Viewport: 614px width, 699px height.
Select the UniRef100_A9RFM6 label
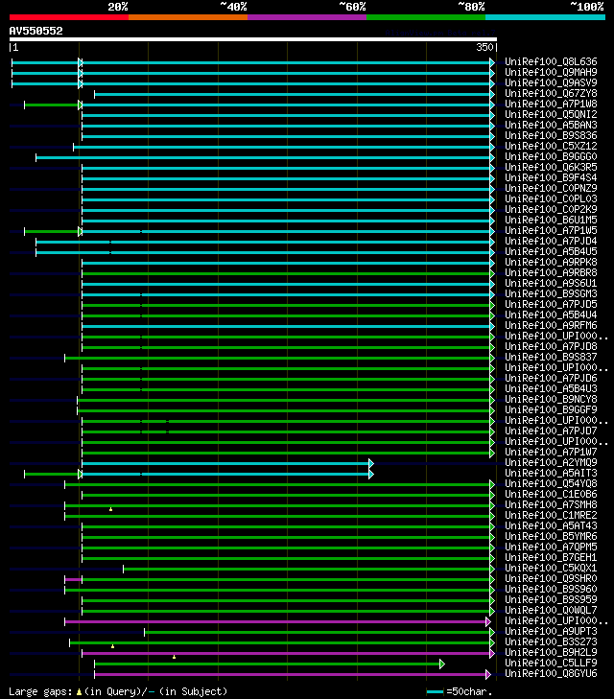click(551, 325)
